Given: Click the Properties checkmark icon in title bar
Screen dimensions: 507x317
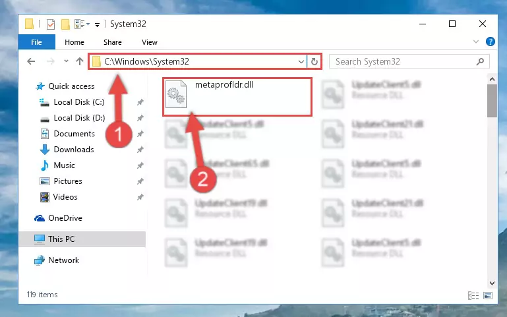Looking at the screenshot, I should point(51,24).
